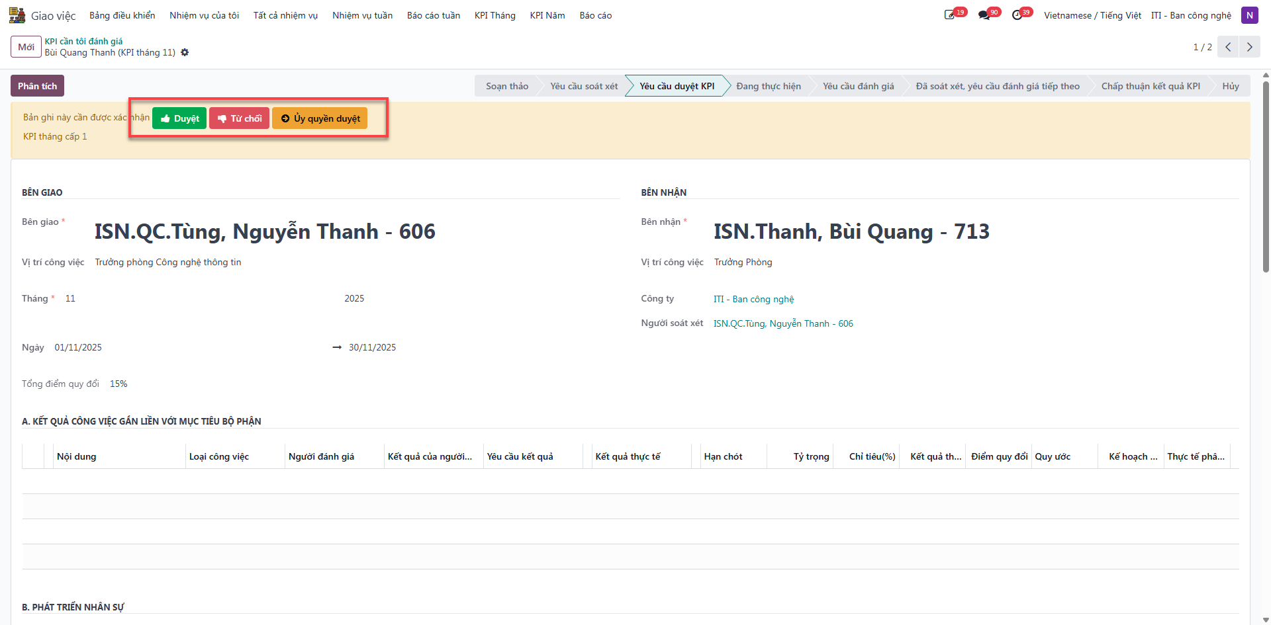Switch language Vietnamese / Tiếng Việt
Viewport: 1271px width, 625px height.
pyautogui.click(x=1092, y=15)
